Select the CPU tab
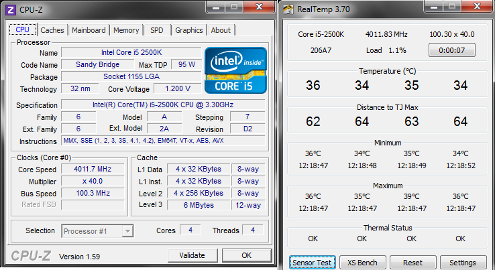 click(22, 30)
